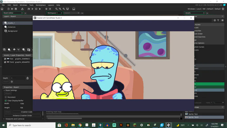The height and width of the screenshot is (128, 227).
Task: Stop the running game
Action: (x=36, y=9)
